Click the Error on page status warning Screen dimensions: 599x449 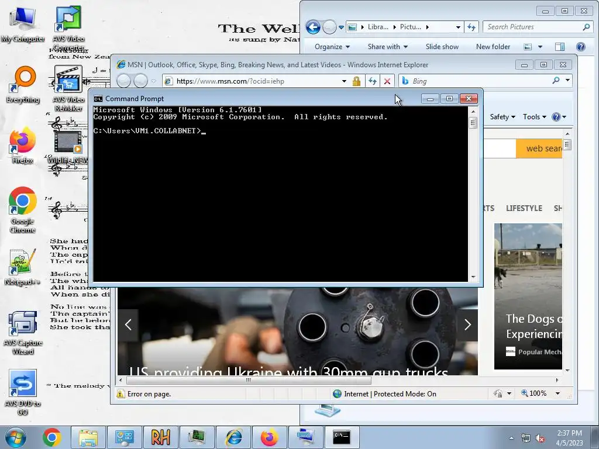(x=144, y=394)
